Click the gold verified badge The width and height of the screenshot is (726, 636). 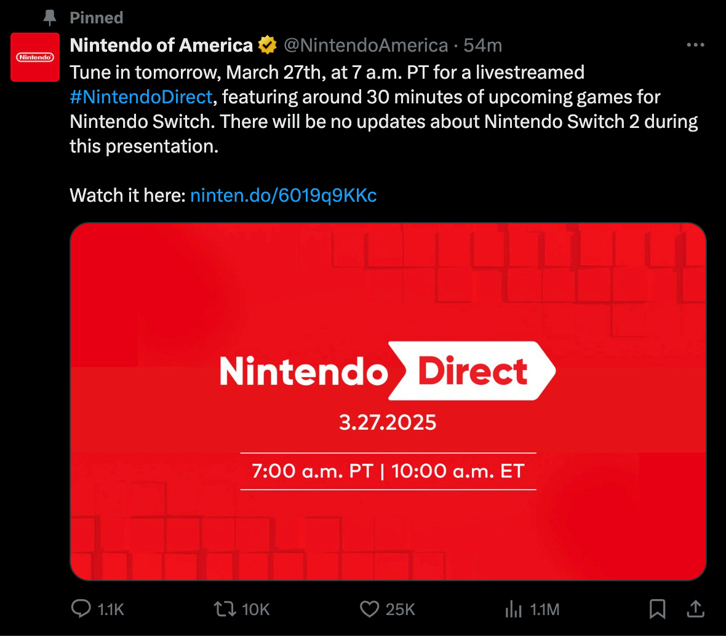click(x=266, y=44)
